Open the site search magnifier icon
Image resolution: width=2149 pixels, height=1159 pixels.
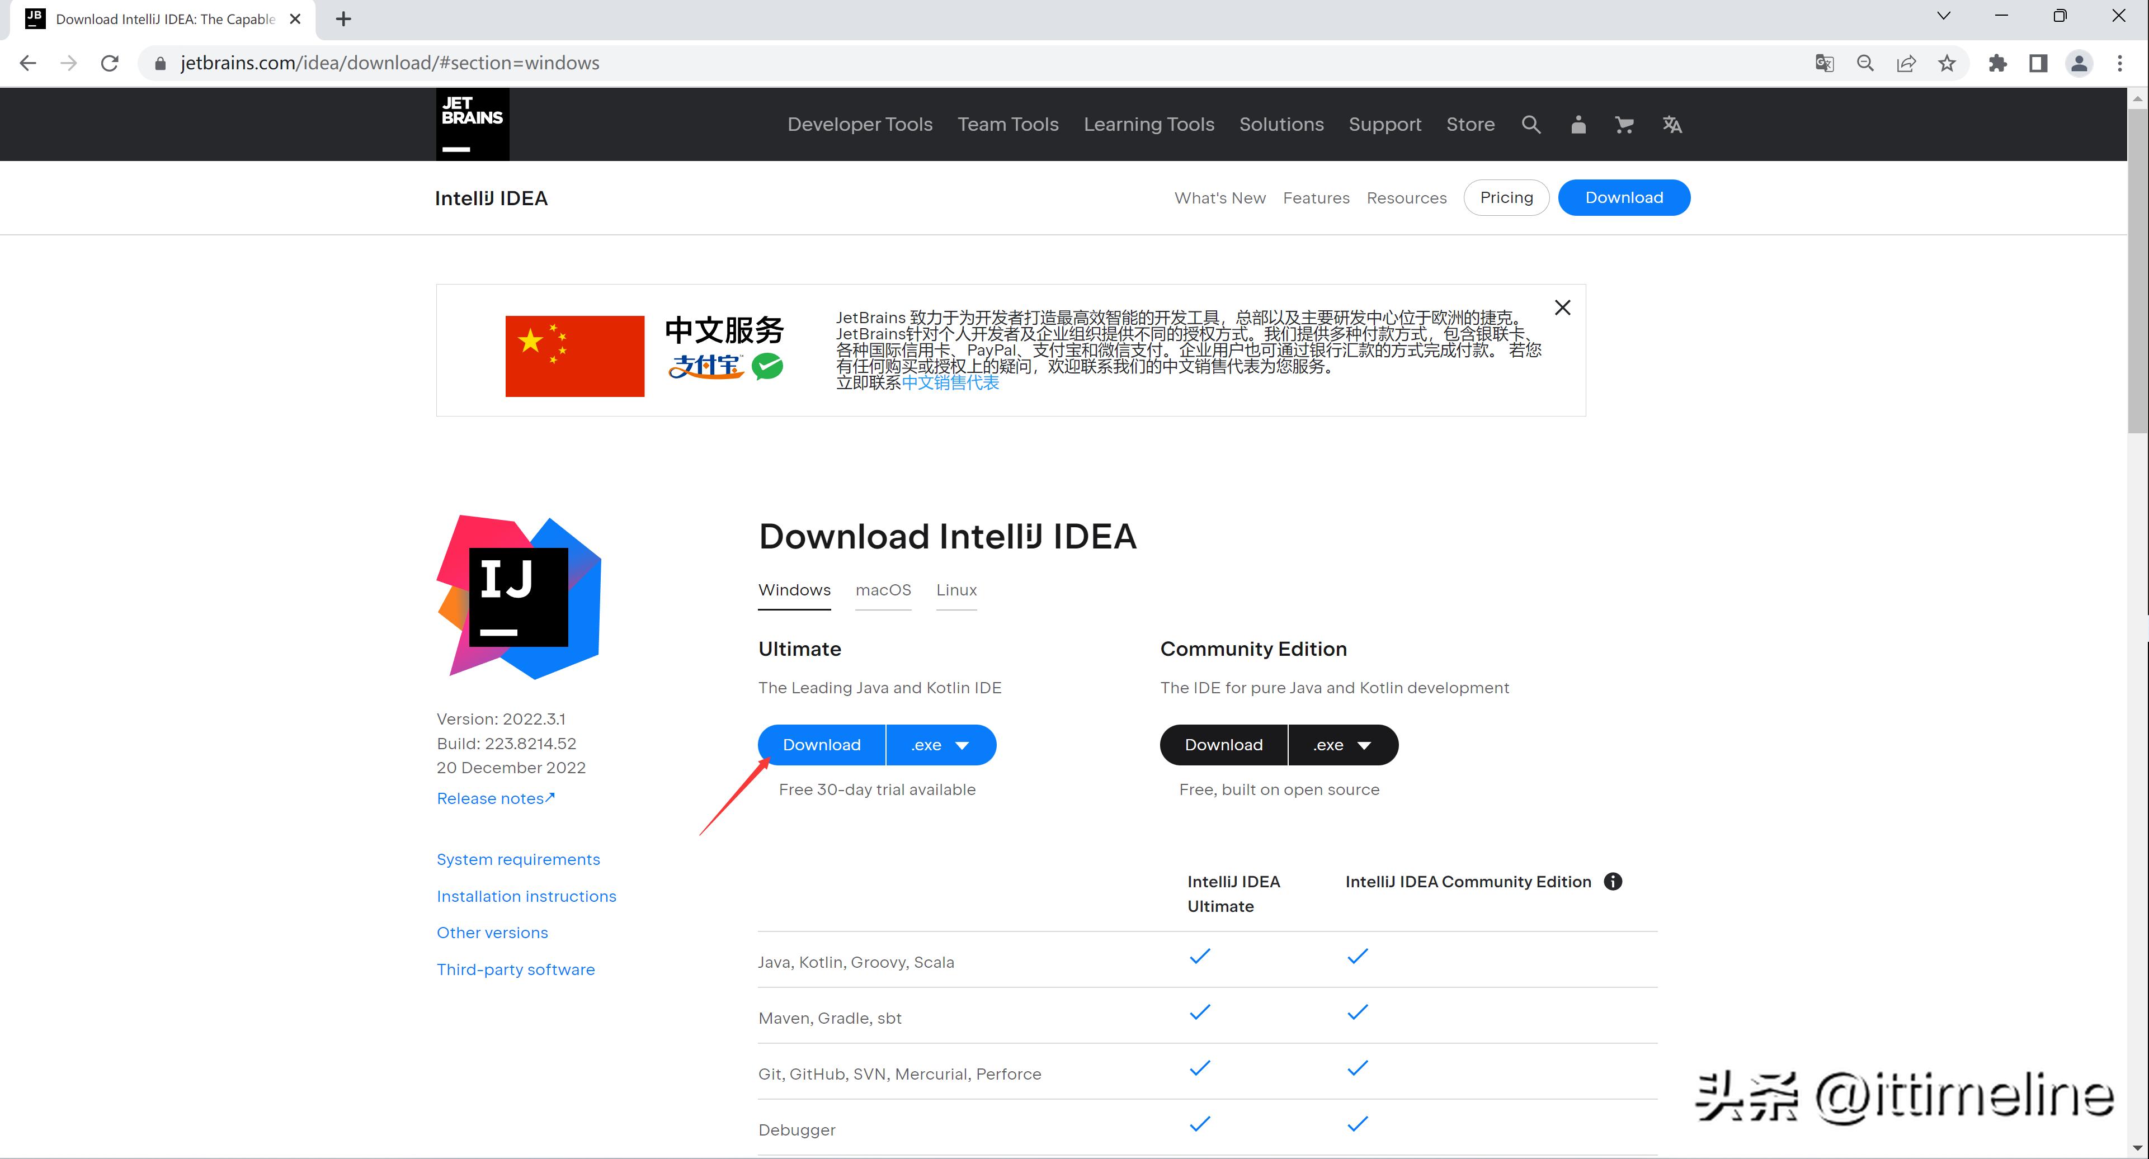pyautogui.click(x=1531, y=124)
